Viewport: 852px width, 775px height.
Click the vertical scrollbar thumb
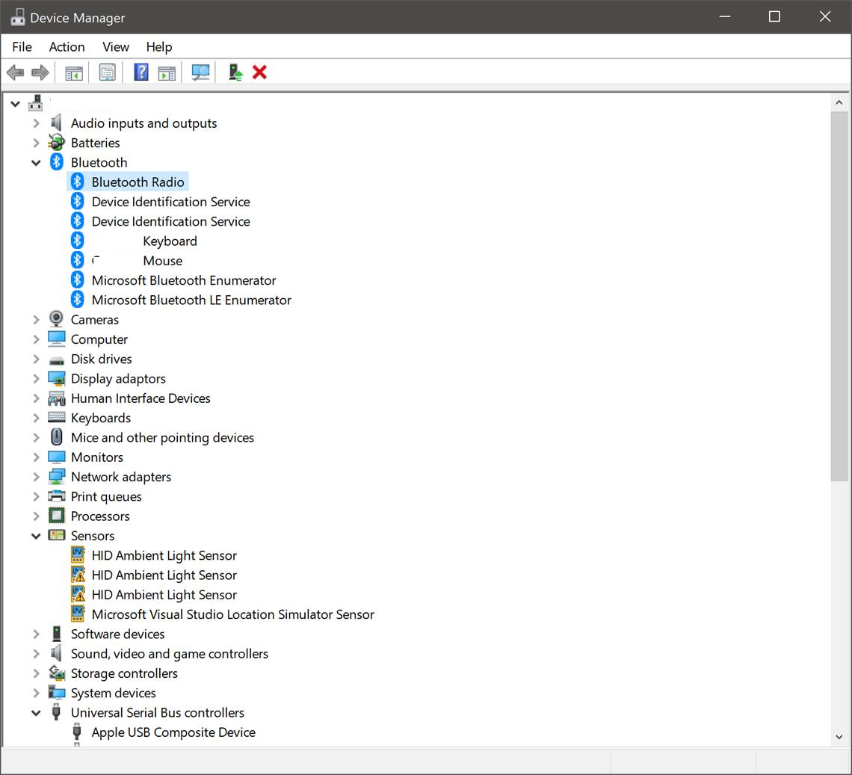coord(839,296)
